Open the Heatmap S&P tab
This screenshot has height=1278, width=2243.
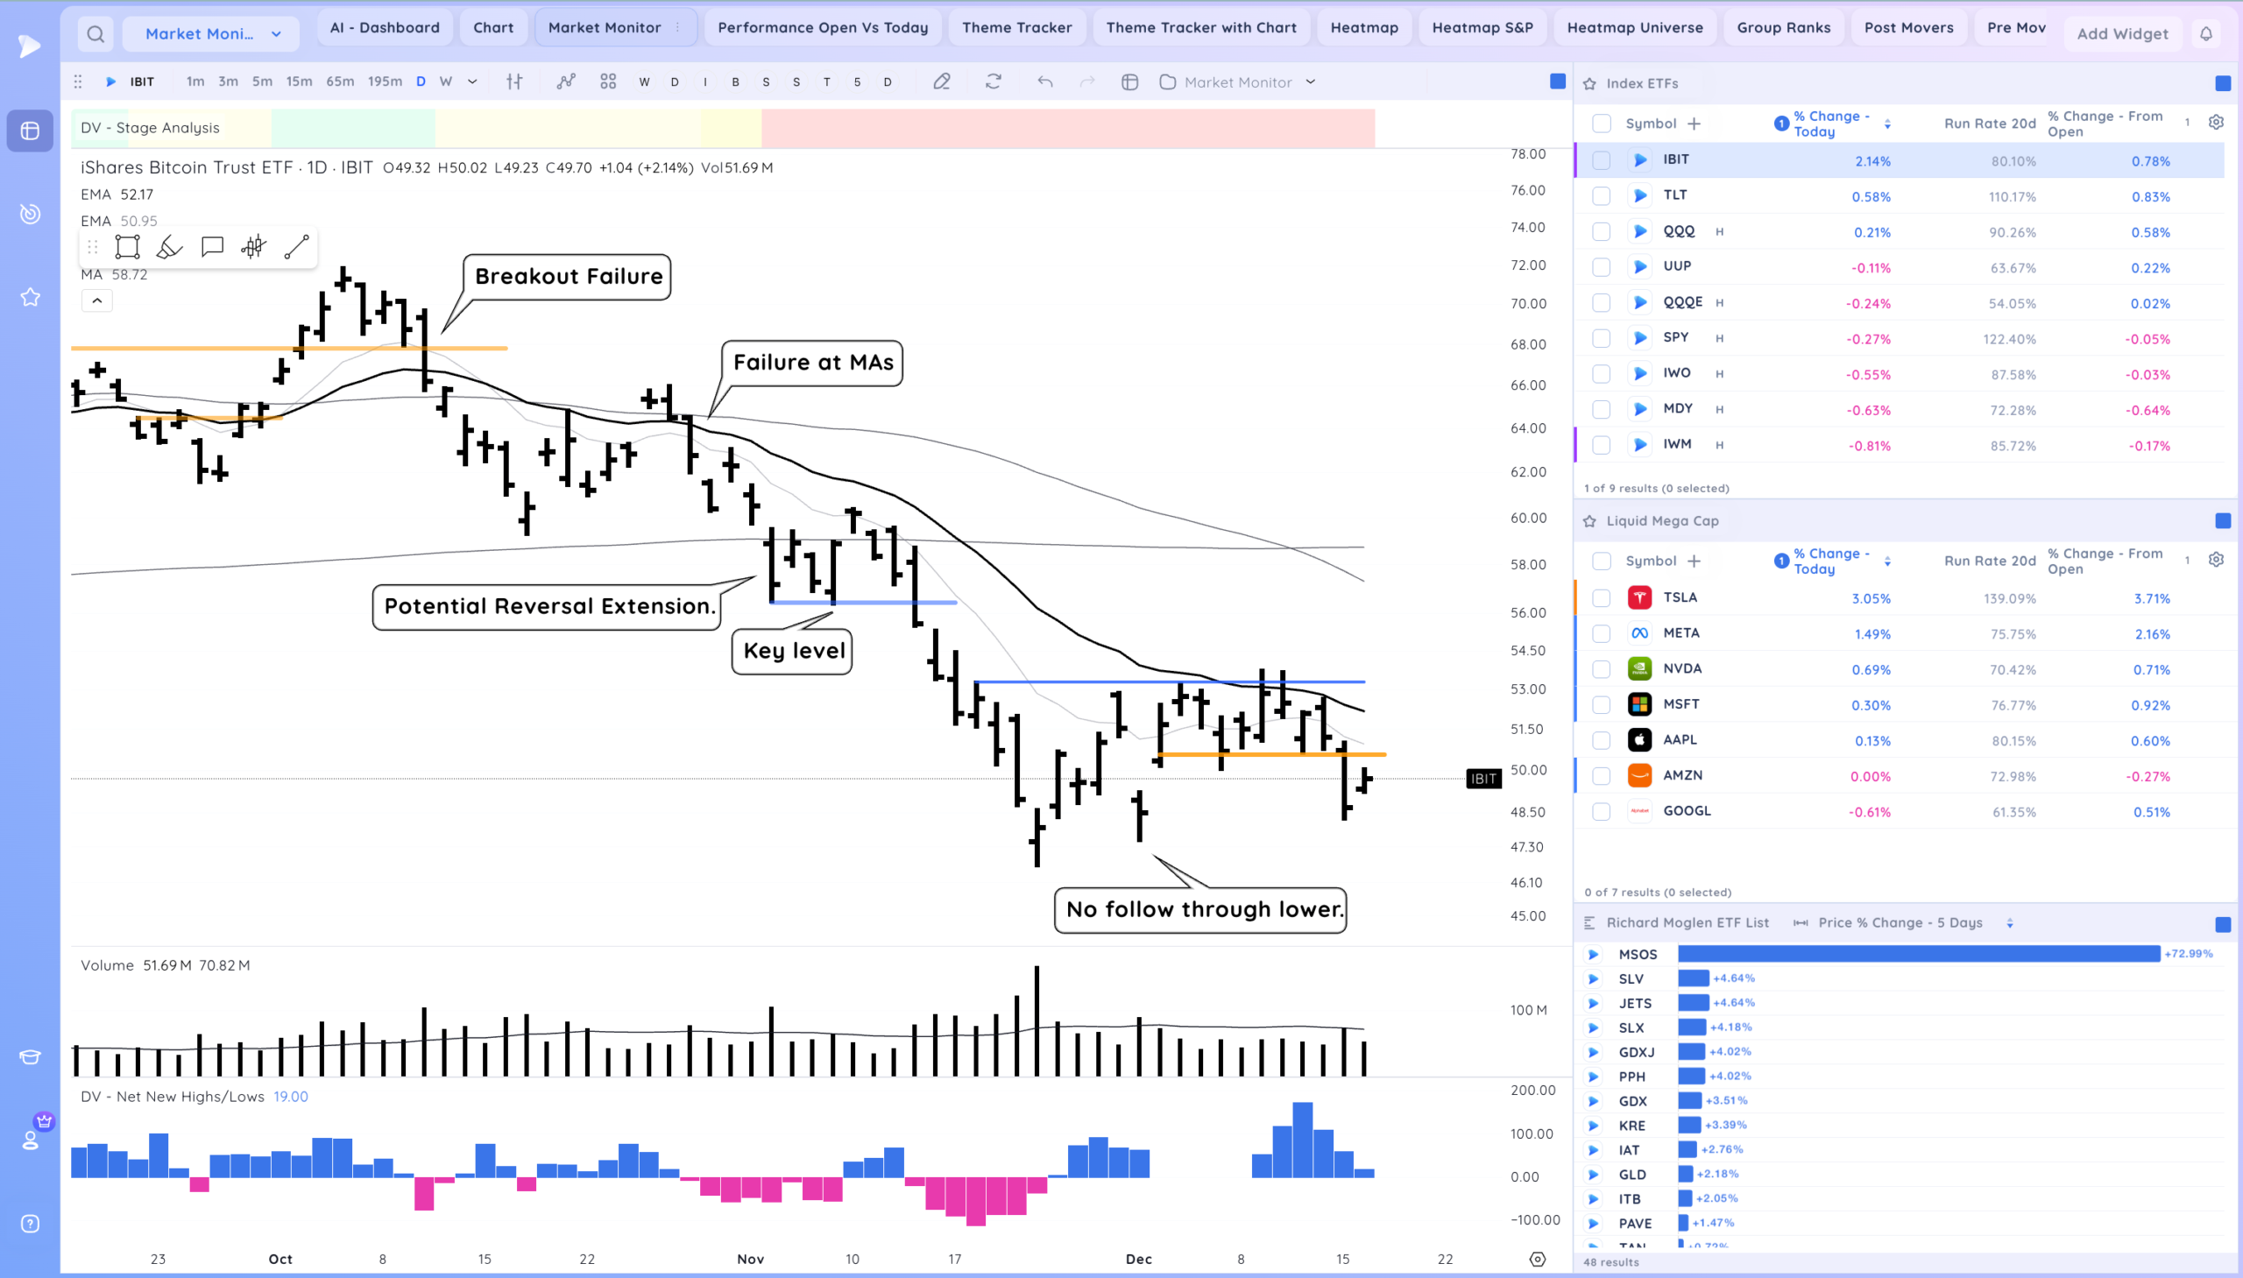click(x=1482, y=27)
